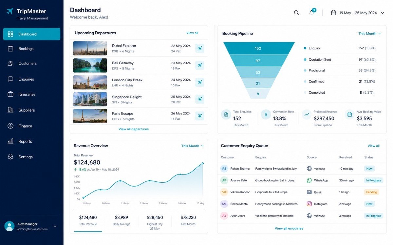Click the Avg. Booking Value calendar icon
393x245 pixels.
pyautogui.click(x=349, y=115)
